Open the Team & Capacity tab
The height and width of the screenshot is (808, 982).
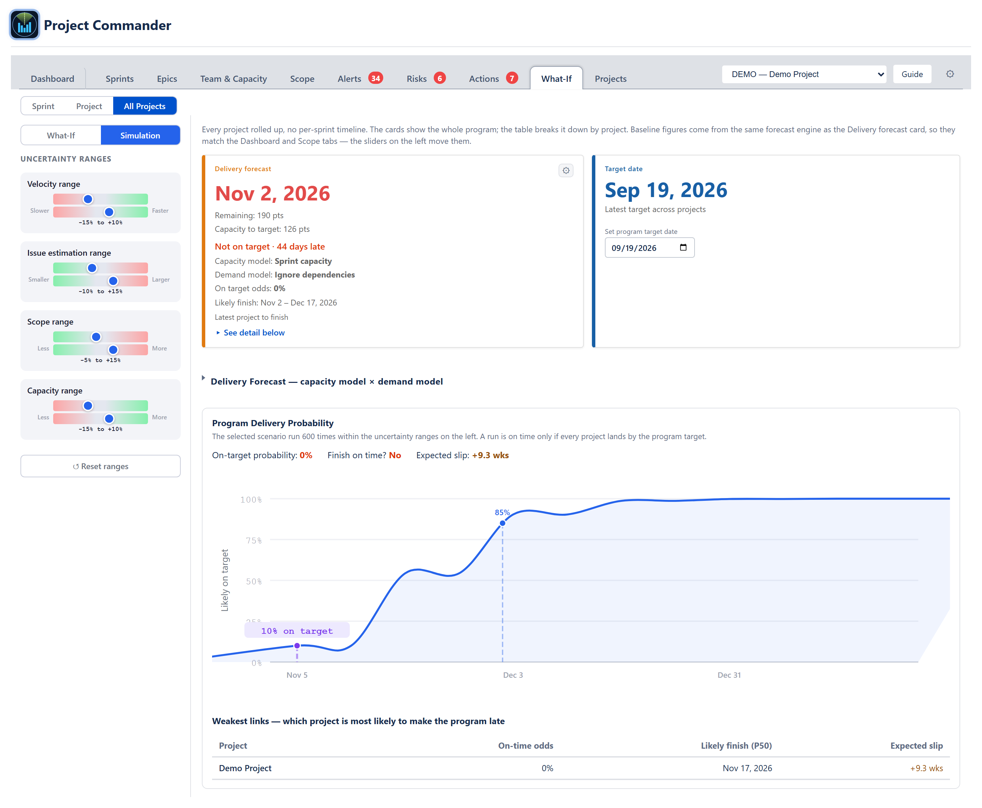click(233, 79)
